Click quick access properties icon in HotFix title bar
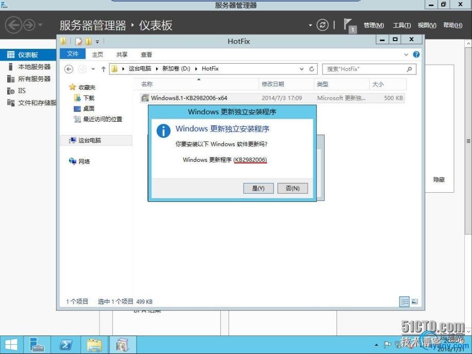 [78, 41]
